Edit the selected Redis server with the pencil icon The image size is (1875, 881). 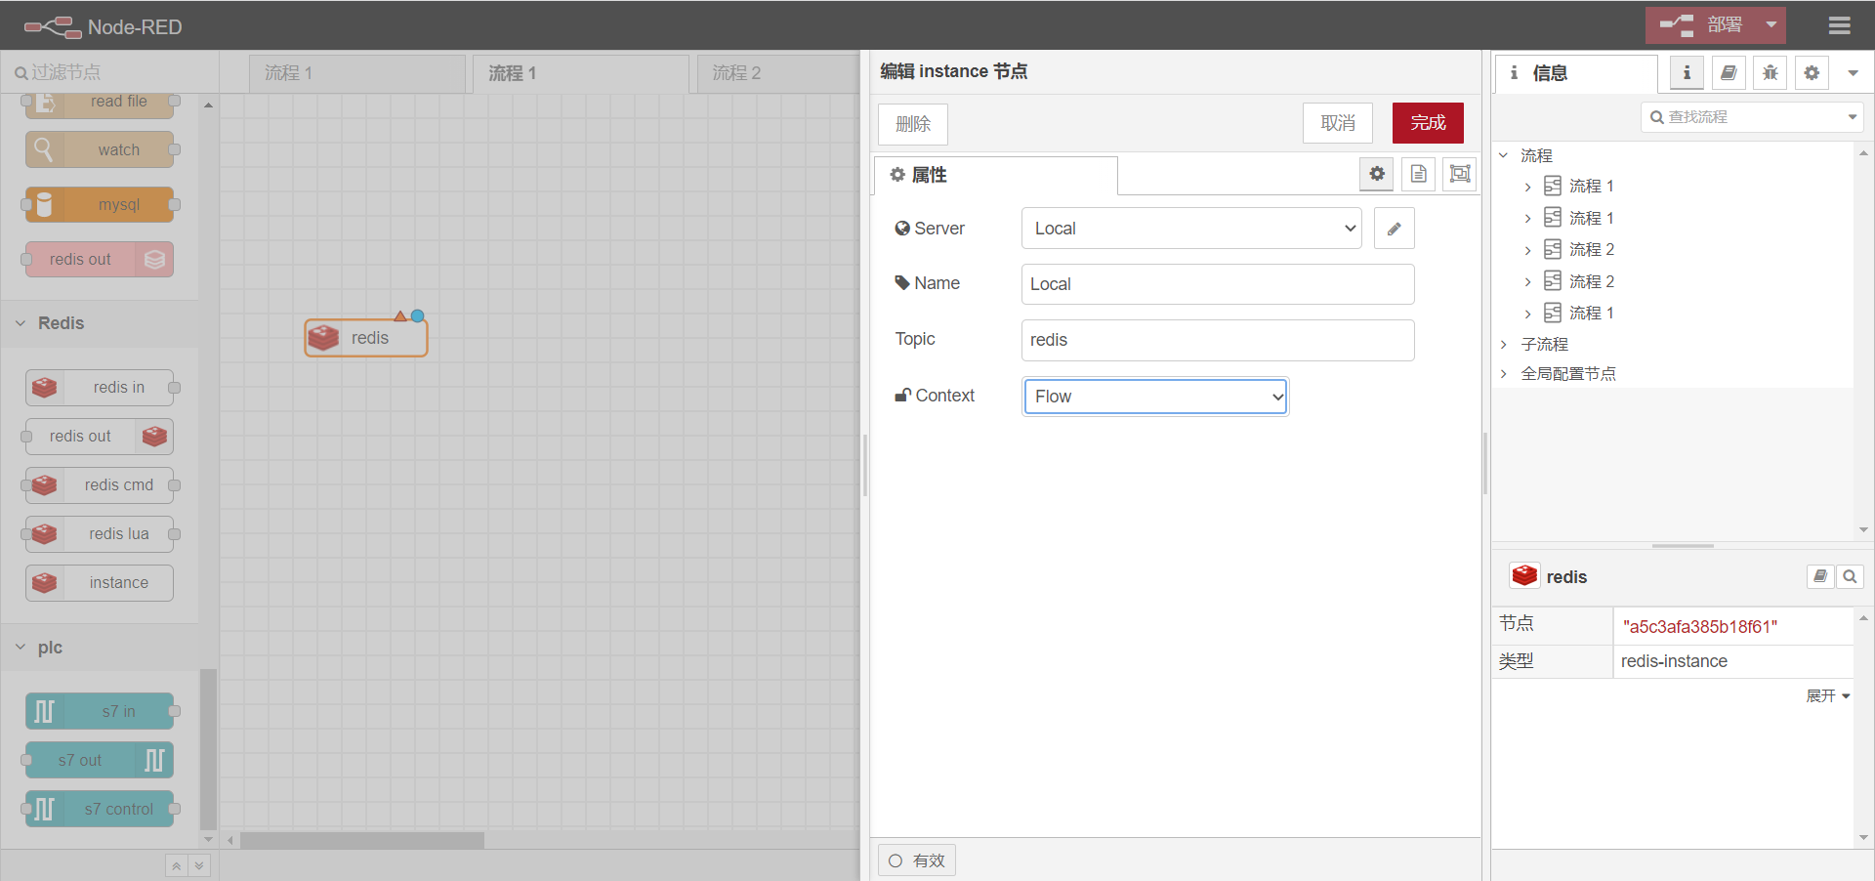pyautogui.click(x=1394, y=228)
